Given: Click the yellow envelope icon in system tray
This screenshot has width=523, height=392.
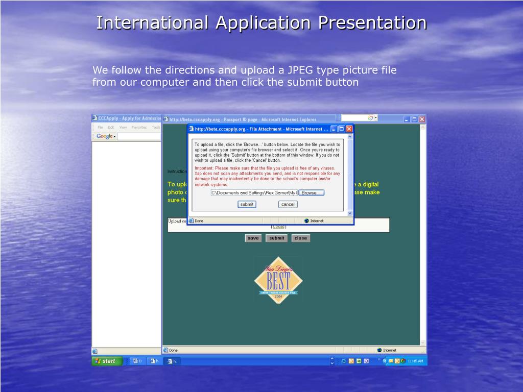Looking at the screenshot, I should tap(391, 361).
